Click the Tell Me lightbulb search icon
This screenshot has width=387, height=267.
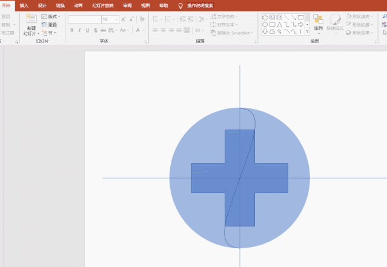[180, 5]
